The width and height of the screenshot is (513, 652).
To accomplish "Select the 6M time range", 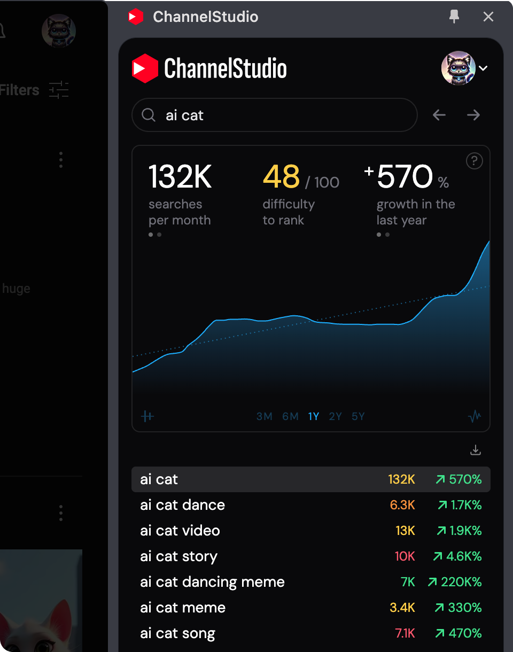I will (x=290, y=416).
